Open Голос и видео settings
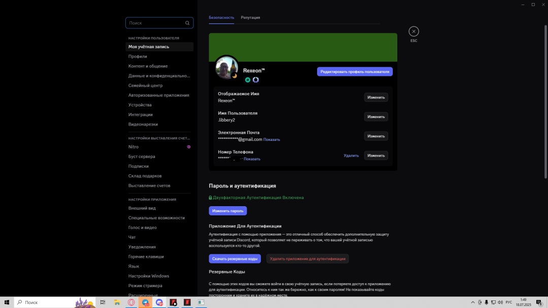This screenshot has width=548, height=308. [x=159, y=227]
